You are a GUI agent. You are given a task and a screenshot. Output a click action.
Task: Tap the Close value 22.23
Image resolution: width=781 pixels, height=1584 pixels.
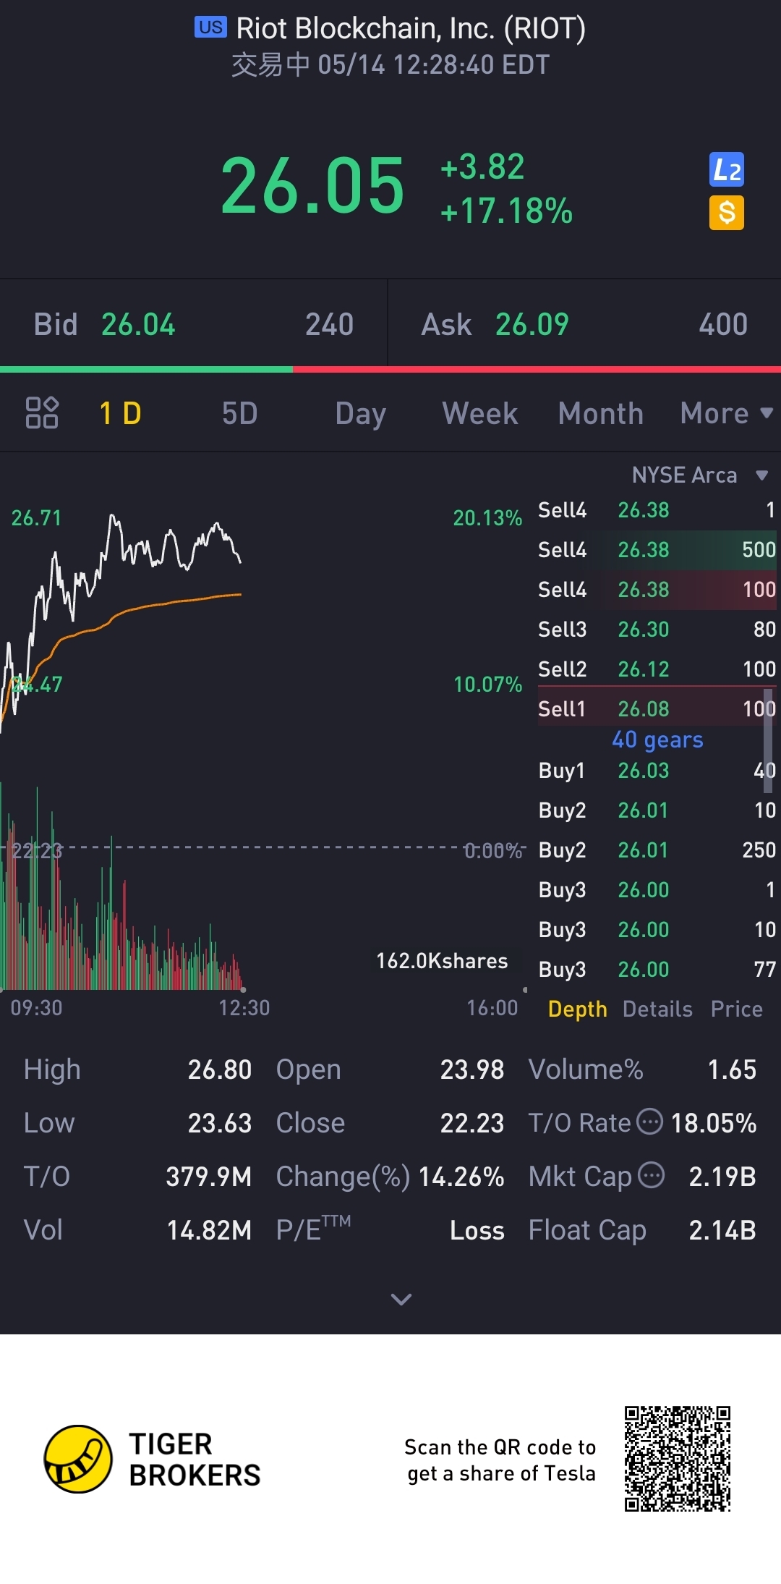click(x=472, y=1123)
